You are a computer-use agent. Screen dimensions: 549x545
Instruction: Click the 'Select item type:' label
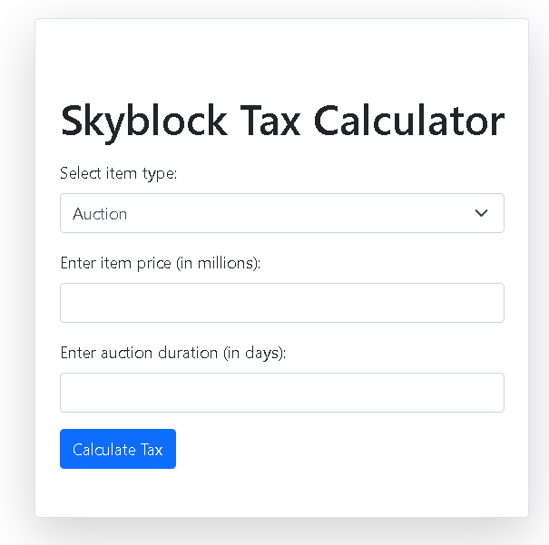pyautogui.click(x=119, y=173)
